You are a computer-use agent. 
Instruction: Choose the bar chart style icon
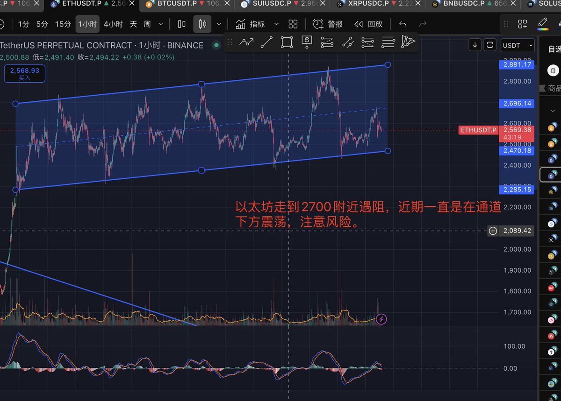tap(182, 24)
